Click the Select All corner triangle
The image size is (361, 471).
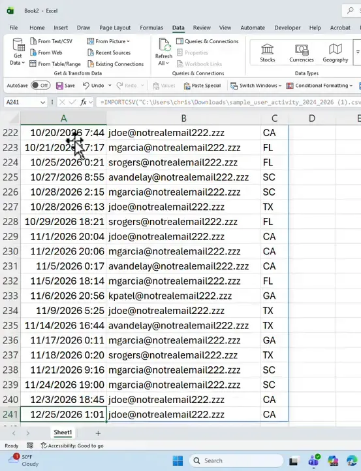13,118
